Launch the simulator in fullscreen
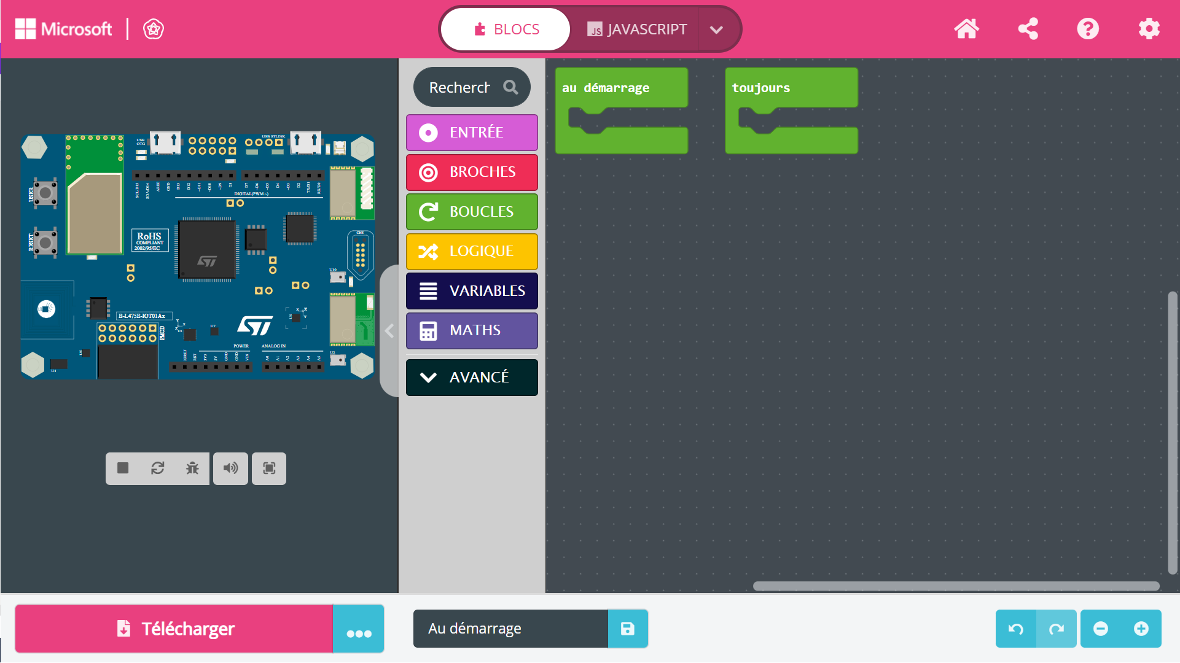The width and height of the screenshot is (1180, 663). click(x=268, y=468)
